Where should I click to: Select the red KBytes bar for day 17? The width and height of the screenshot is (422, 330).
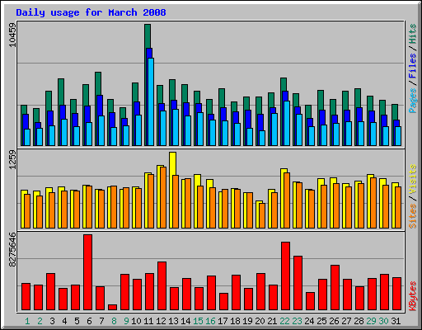pos(223,302)
